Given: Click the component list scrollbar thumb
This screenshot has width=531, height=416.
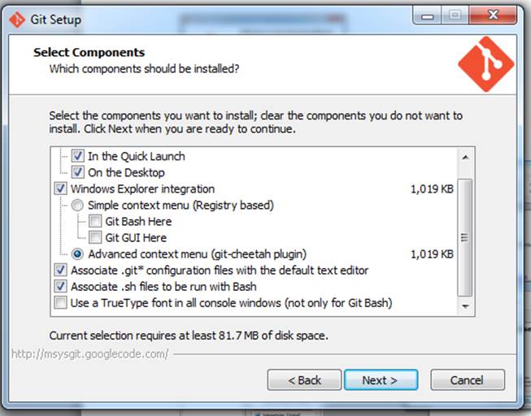Looking at the screenshot, I should pyautogui.click(x=466, y=236).
